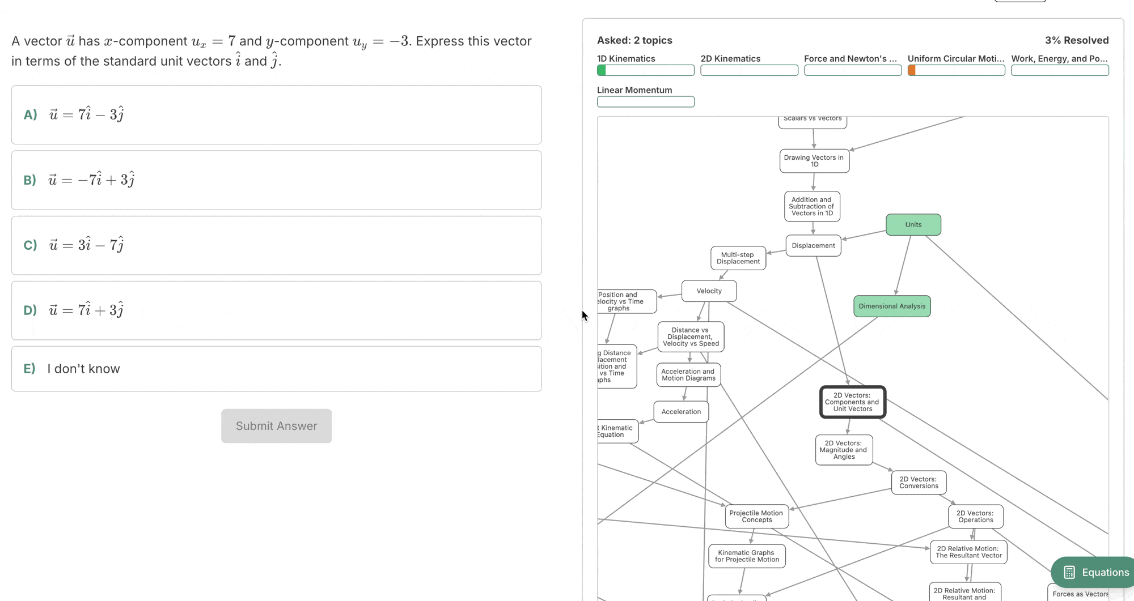
Task: Click the 2D Vectors: Conversions node
Action: click(919, 482)
